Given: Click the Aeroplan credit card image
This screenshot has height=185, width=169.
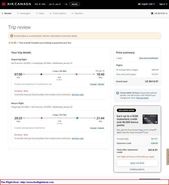Looking at the screenshot, I should click(x=150, y=119).
